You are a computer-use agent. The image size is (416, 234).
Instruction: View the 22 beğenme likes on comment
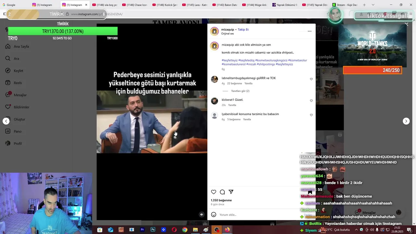point(234,84)
